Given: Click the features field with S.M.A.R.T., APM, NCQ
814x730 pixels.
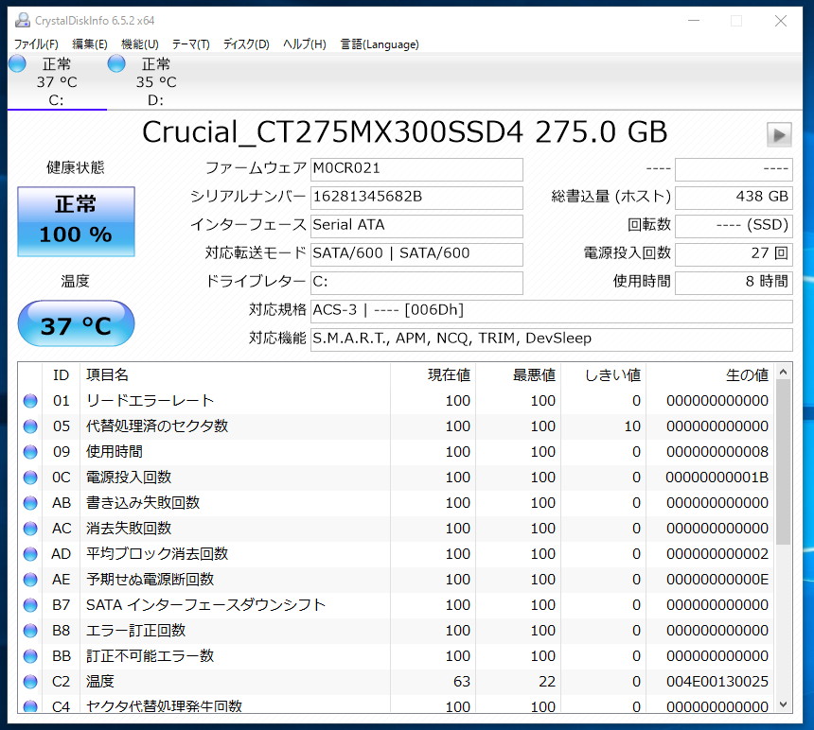Looking at the screenshot, I should pyautogui.click(x=551, y=339).
